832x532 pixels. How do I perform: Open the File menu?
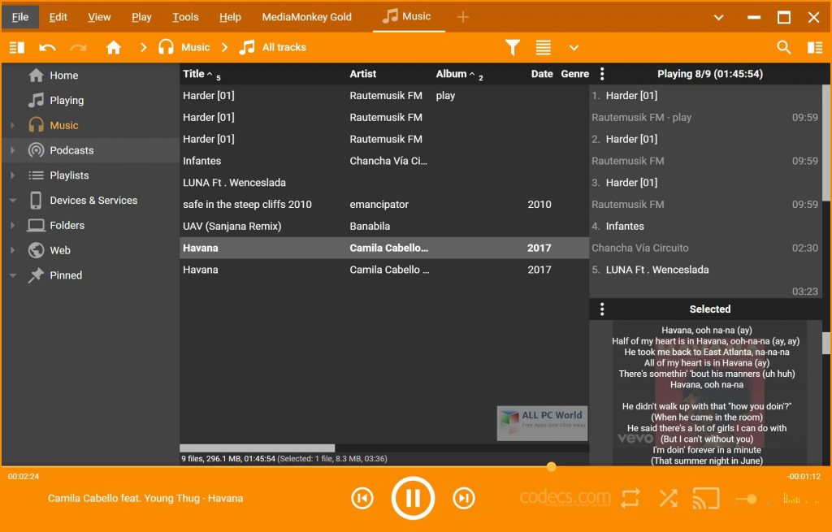pyautogui.click(x=20, y=17)
